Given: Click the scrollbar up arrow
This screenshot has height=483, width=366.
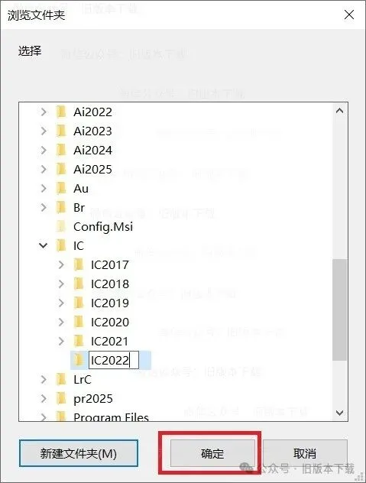Looking at the screenshot, I should [x=339, y=111].
